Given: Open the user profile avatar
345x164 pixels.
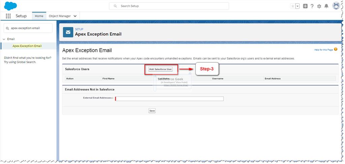Looking at the screenshot, I should click(x=336, y=6).
